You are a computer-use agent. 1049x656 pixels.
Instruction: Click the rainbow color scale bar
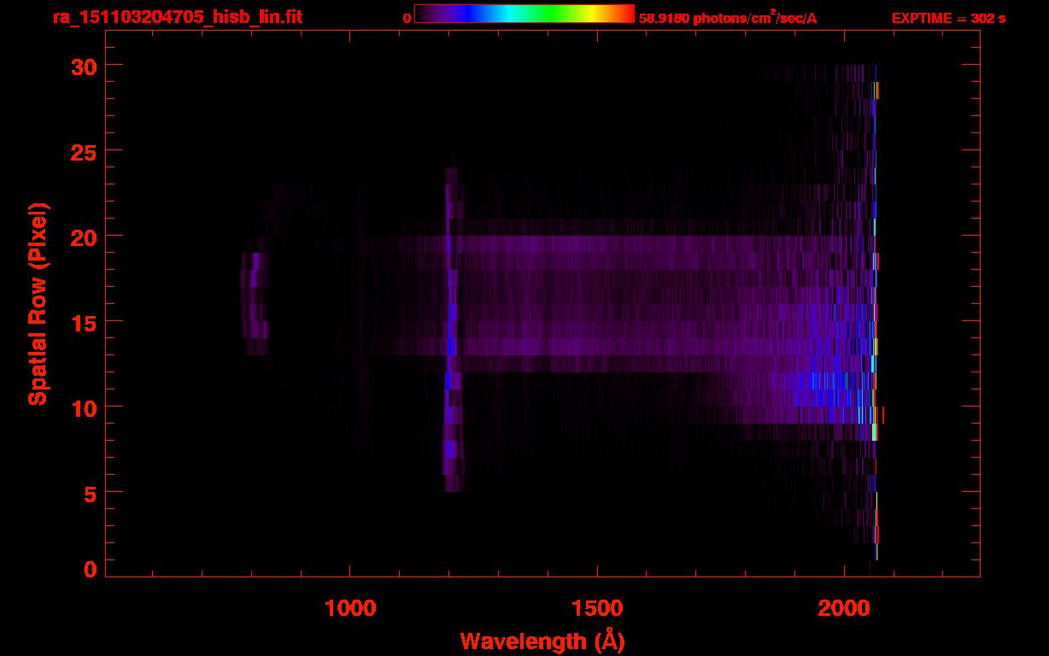point(524,14)
